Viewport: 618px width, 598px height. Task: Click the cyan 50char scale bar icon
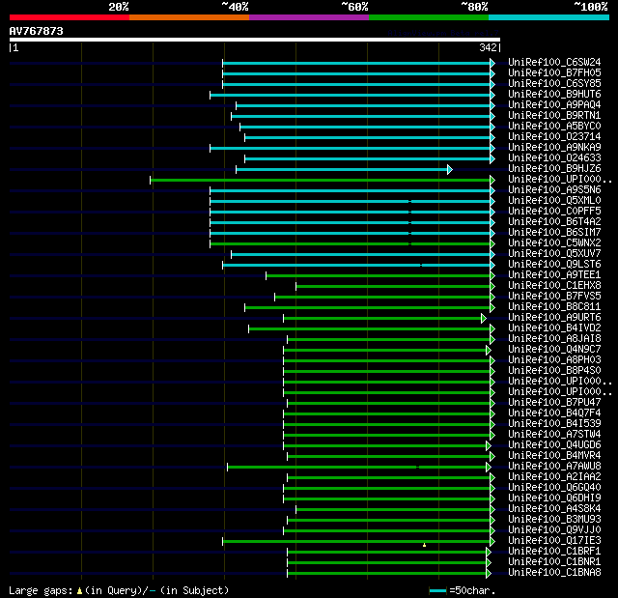[x=437, y=590]
